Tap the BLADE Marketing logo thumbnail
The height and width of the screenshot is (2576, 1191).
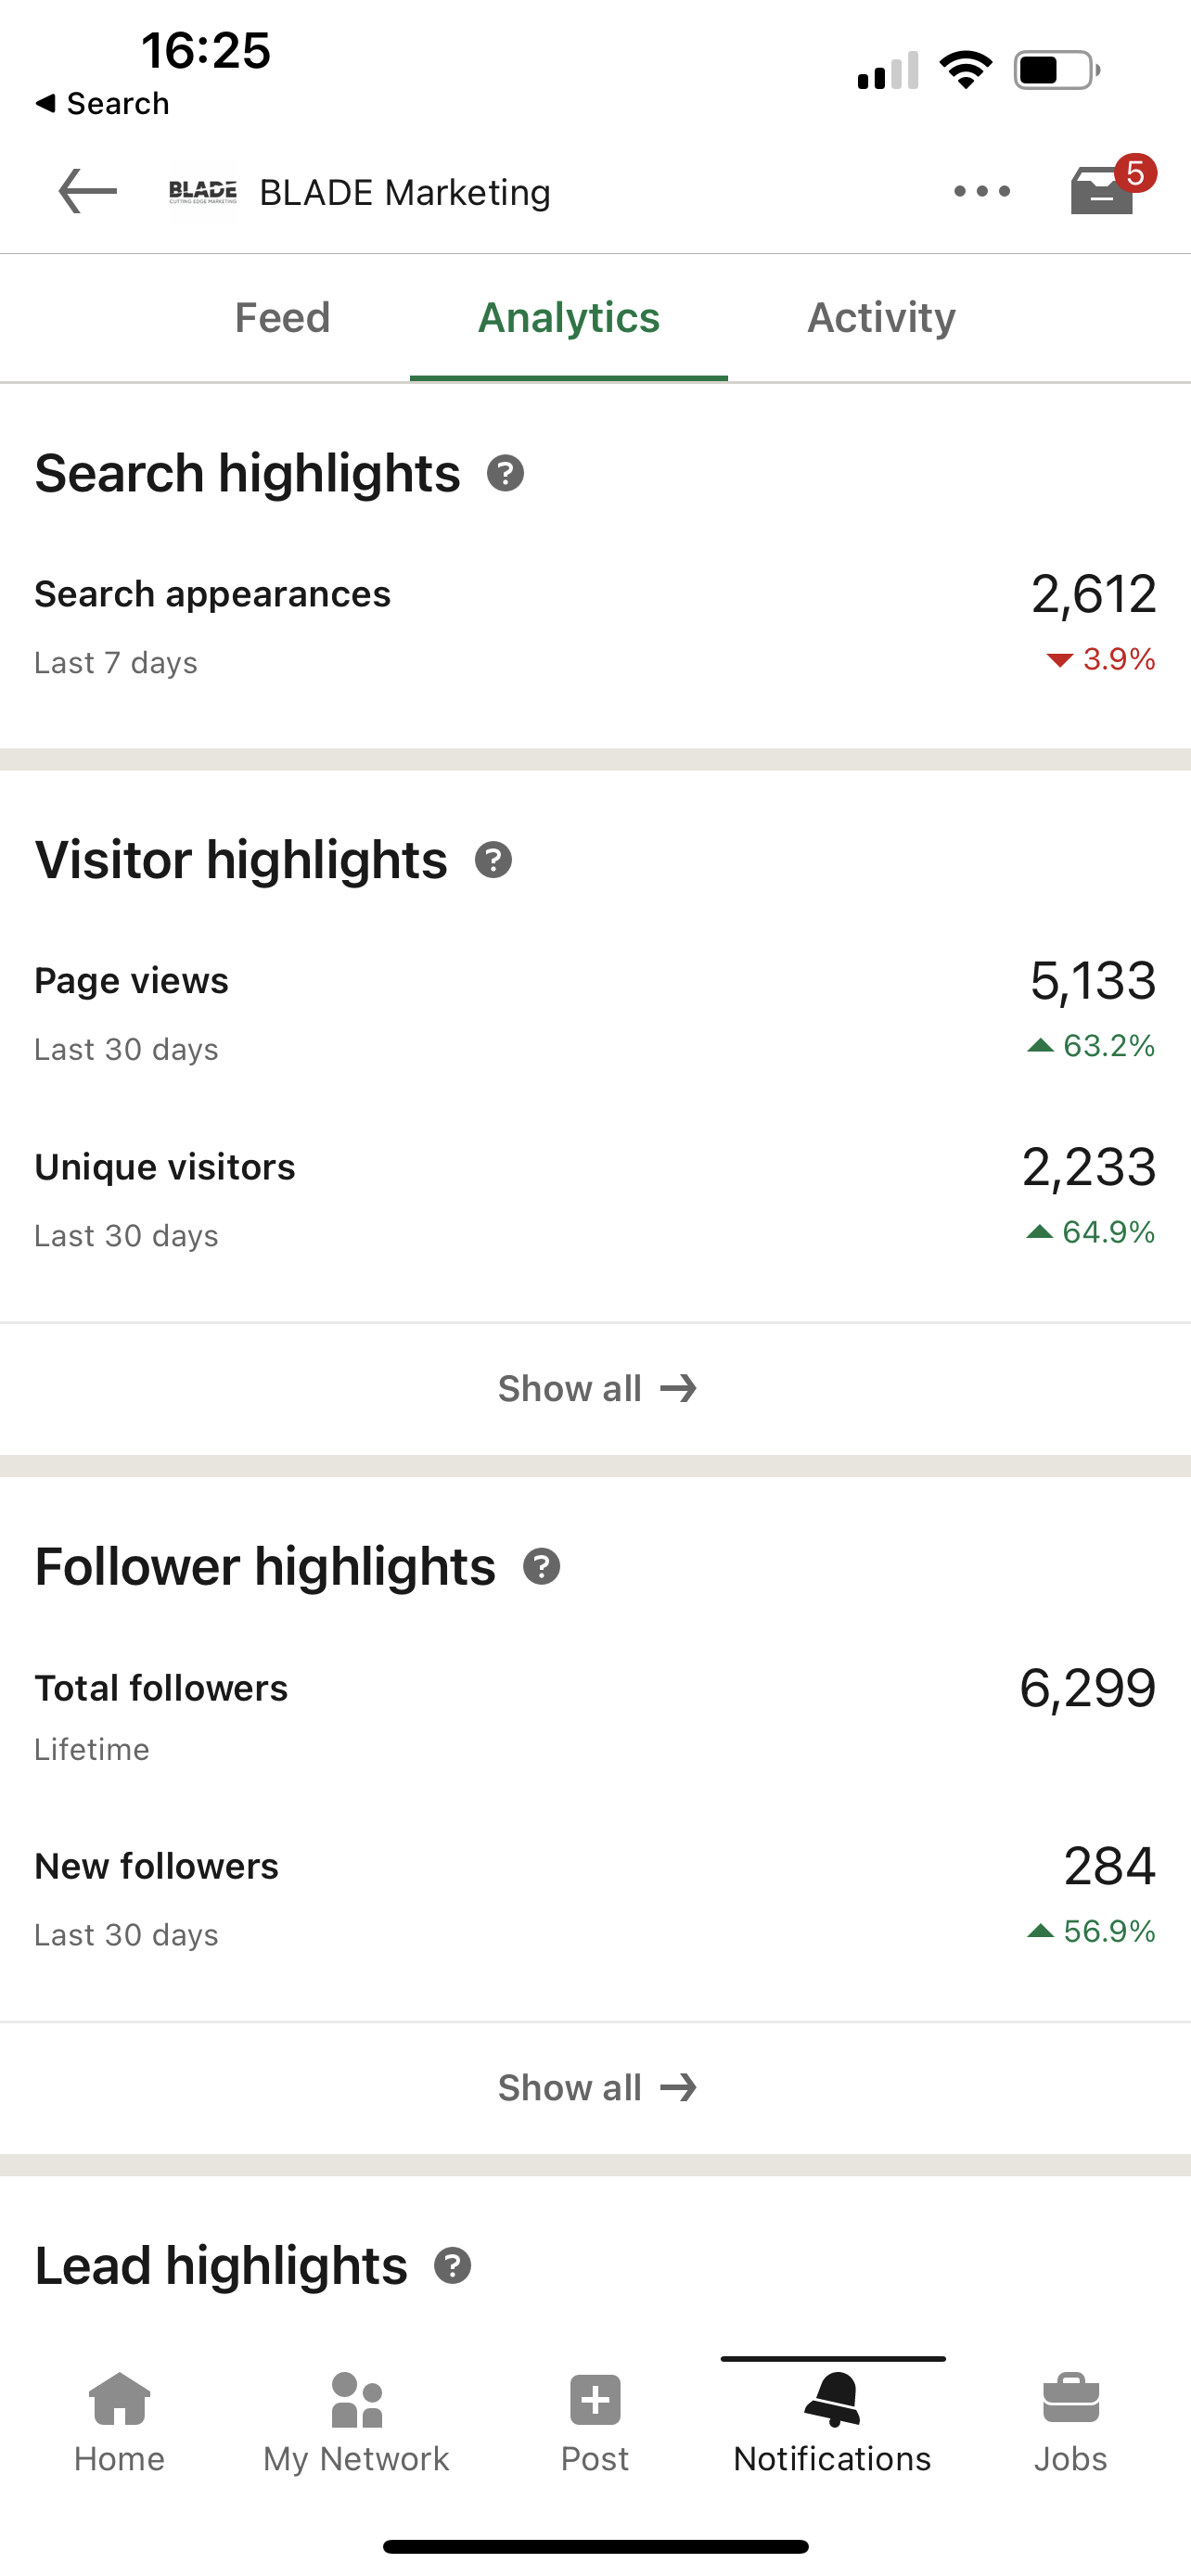(203, 191)
